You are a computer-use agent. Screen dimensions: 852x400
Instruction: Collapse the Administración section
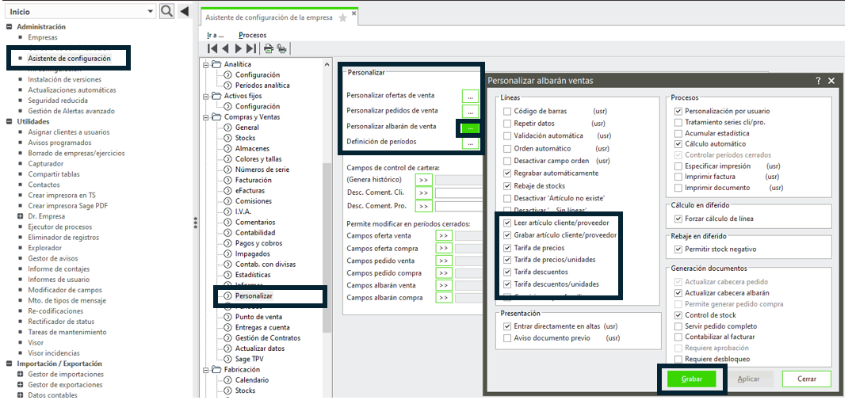[x=9, y=27]
